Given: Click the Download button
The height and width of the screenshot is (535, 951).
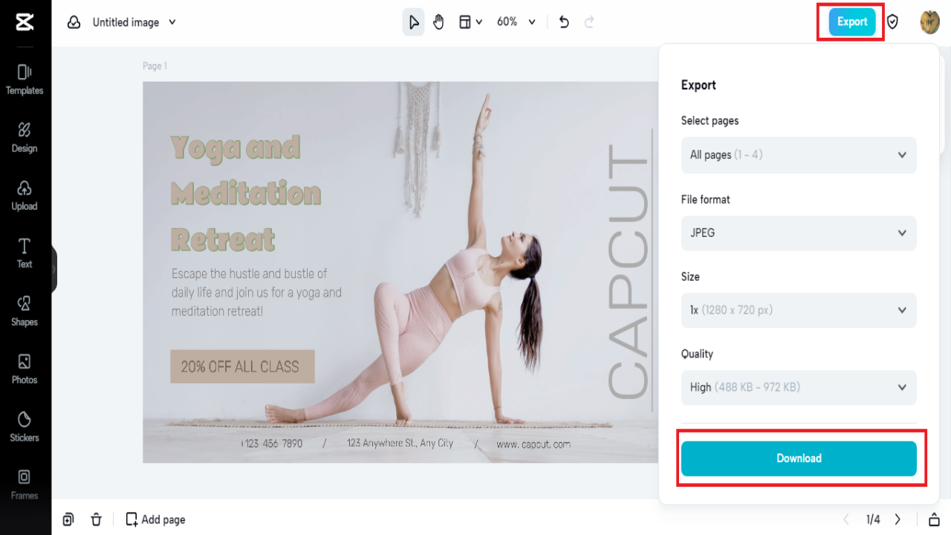Looking at the screenshot, I should (x=799, y=458).
